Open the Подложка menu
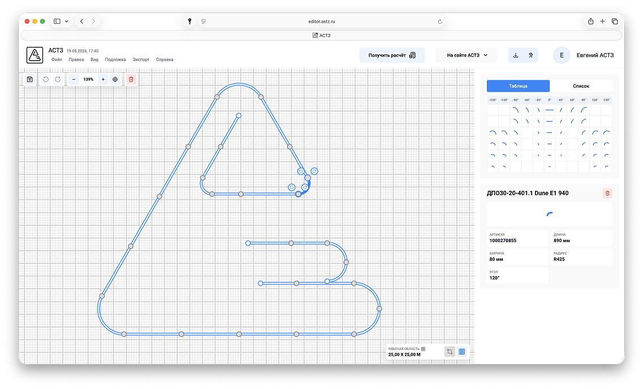This screenshot has width=643, height=389. (x=115, y=59)
